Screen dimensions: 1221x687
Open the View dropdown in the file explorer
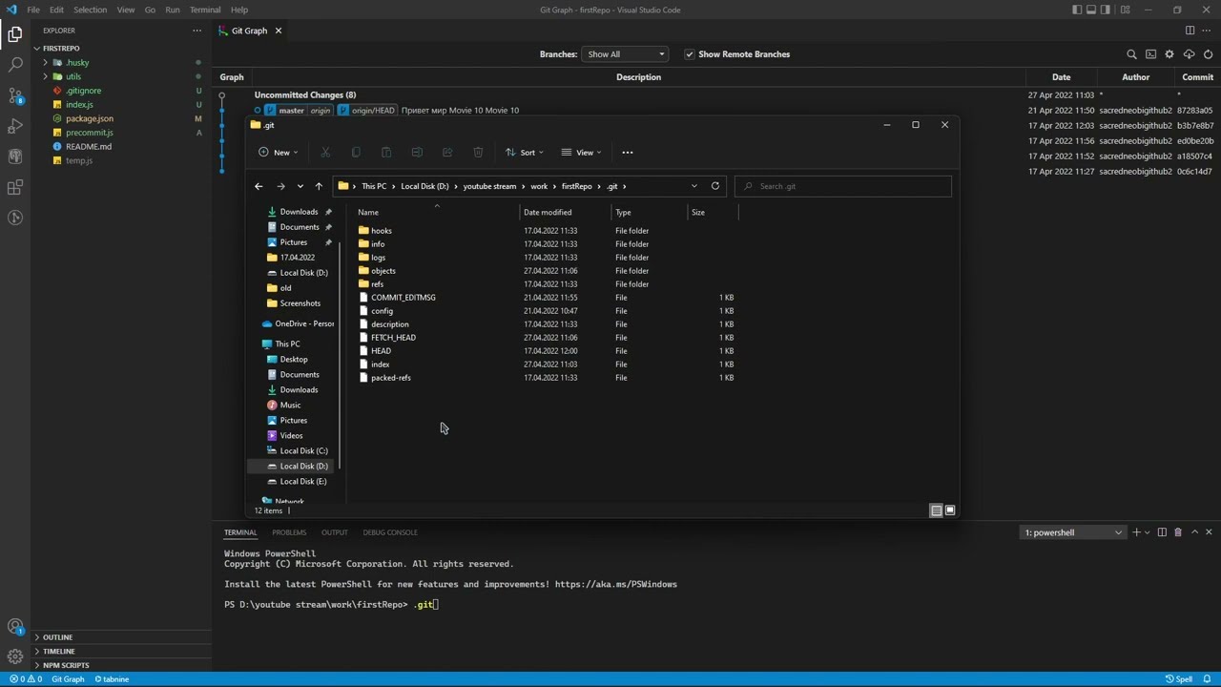click(581, 153)
